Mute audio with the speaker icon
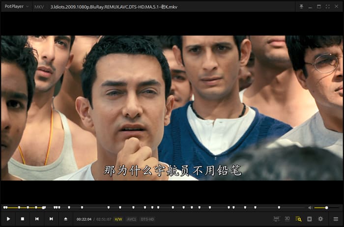The height and width of the screenshot is (227, 344). [310, 207]
